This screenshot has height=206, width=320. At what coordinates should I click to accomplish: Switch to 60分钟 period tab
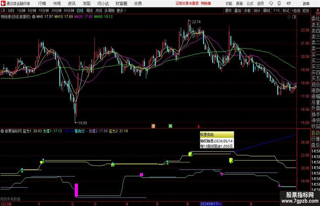[x=69, y=11]
